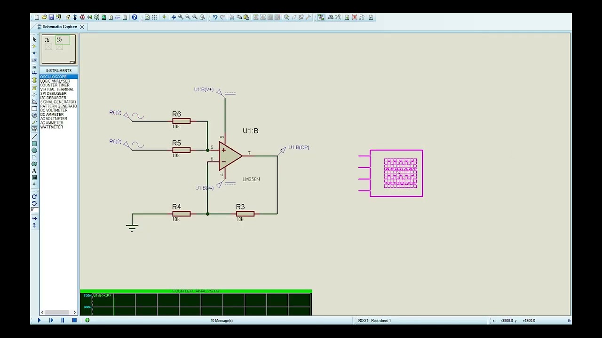The width and height of the screenshot is (602, 338).
Task: Click the property assignment wrench tool
Action: pyautogui.click(x=338, y=17)
